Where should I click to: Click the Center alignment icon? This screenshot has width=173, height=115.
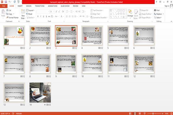pyautogui.click(x=70, y=16)
